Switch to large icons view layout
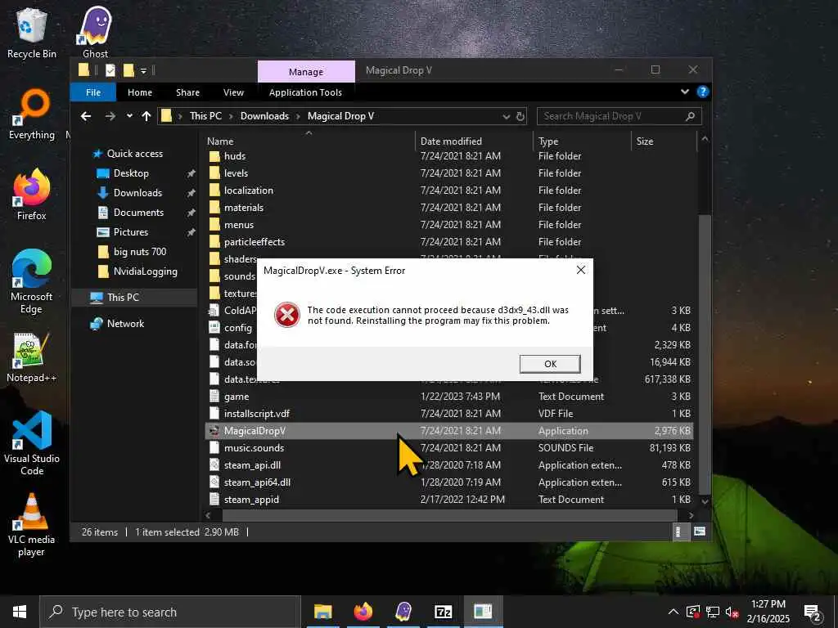 (x=699, y=532)
